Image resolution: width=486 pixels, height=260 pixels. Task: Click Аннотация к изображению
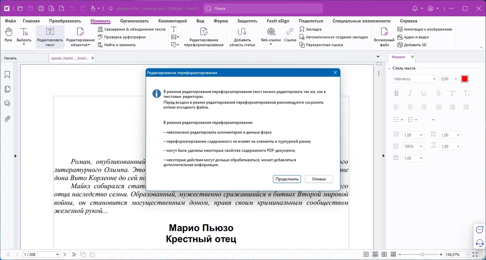(424, 29)
